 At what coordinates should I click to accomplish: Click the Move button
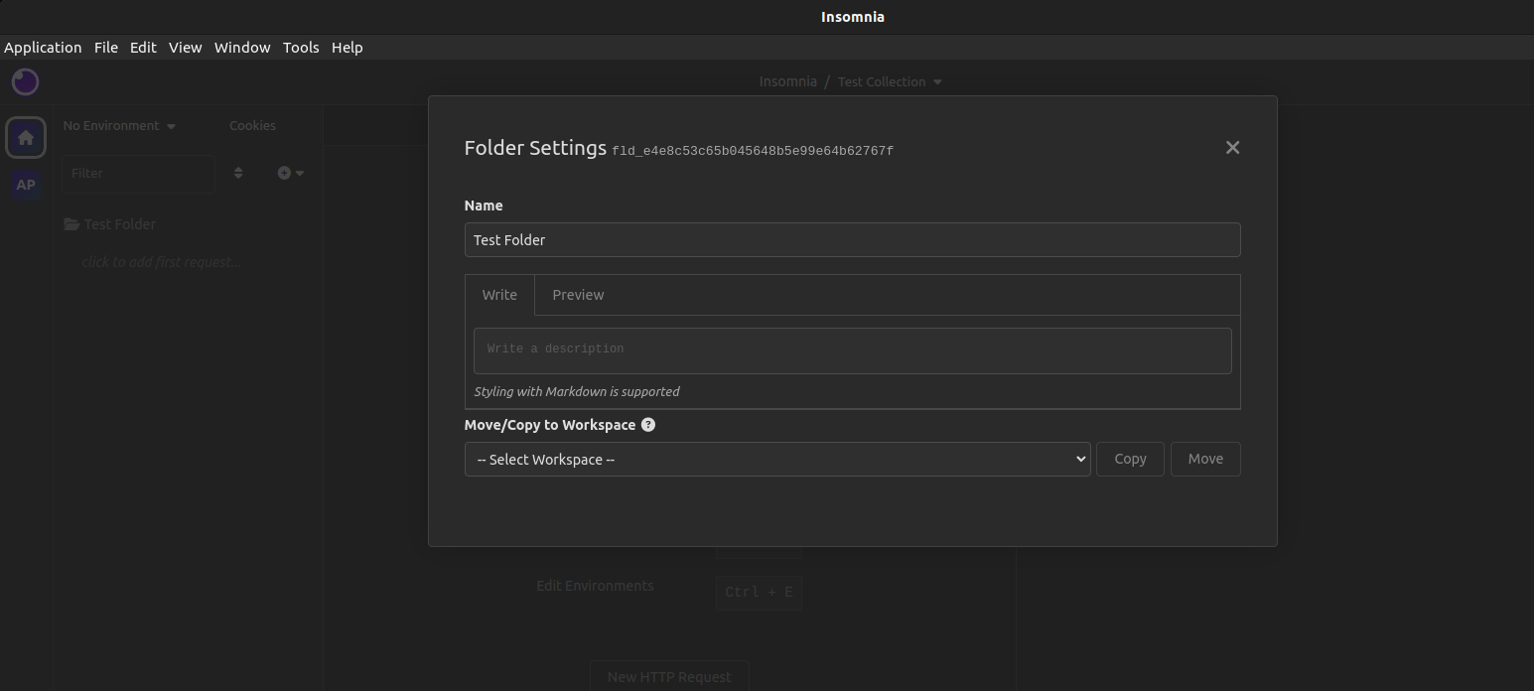1205,459
